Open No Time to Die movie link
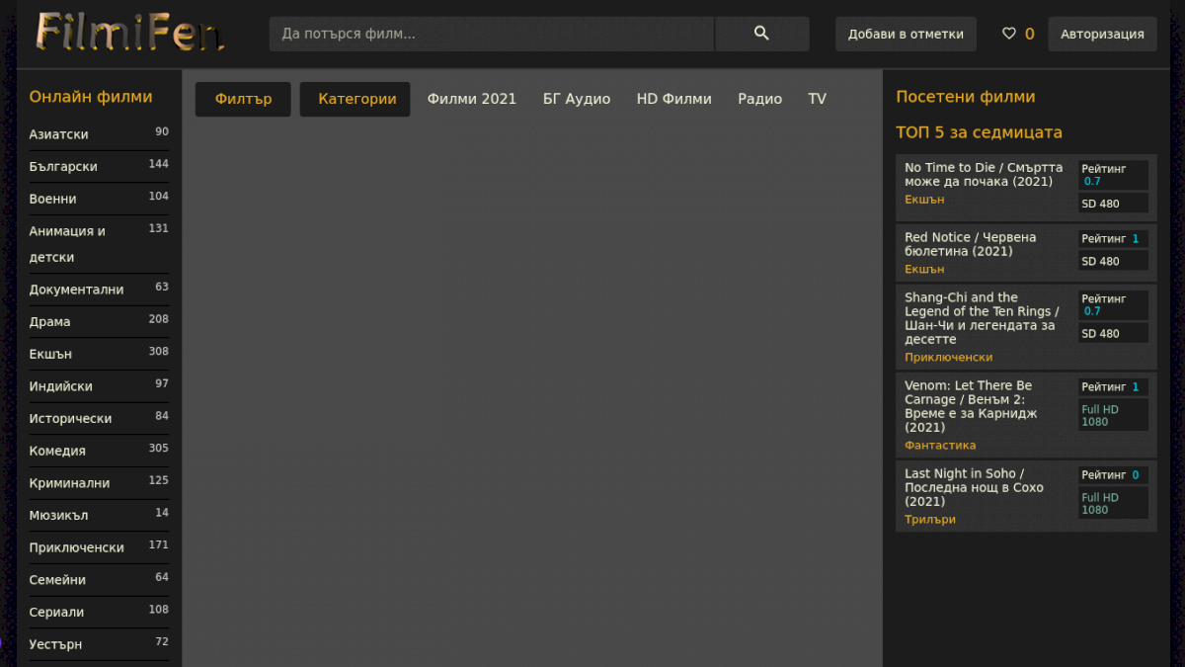The width and height of the screenshot is (1185, 667). pos(984,175)
